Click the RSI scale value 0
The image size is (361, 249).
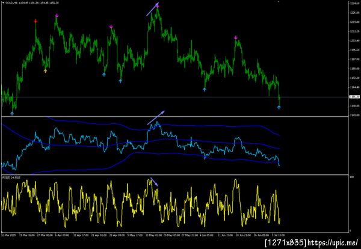pyautogui.click(x=351, y=230)
